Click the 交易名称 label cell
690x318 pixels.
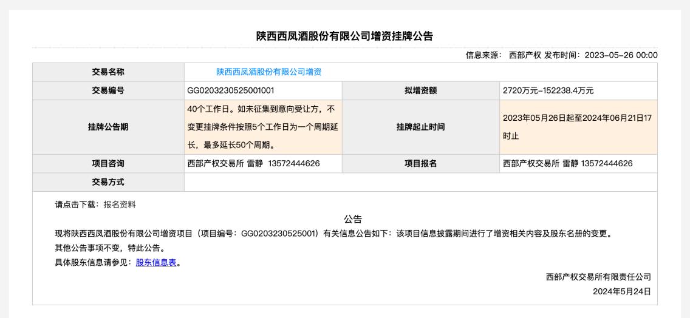tap(108, 72)
